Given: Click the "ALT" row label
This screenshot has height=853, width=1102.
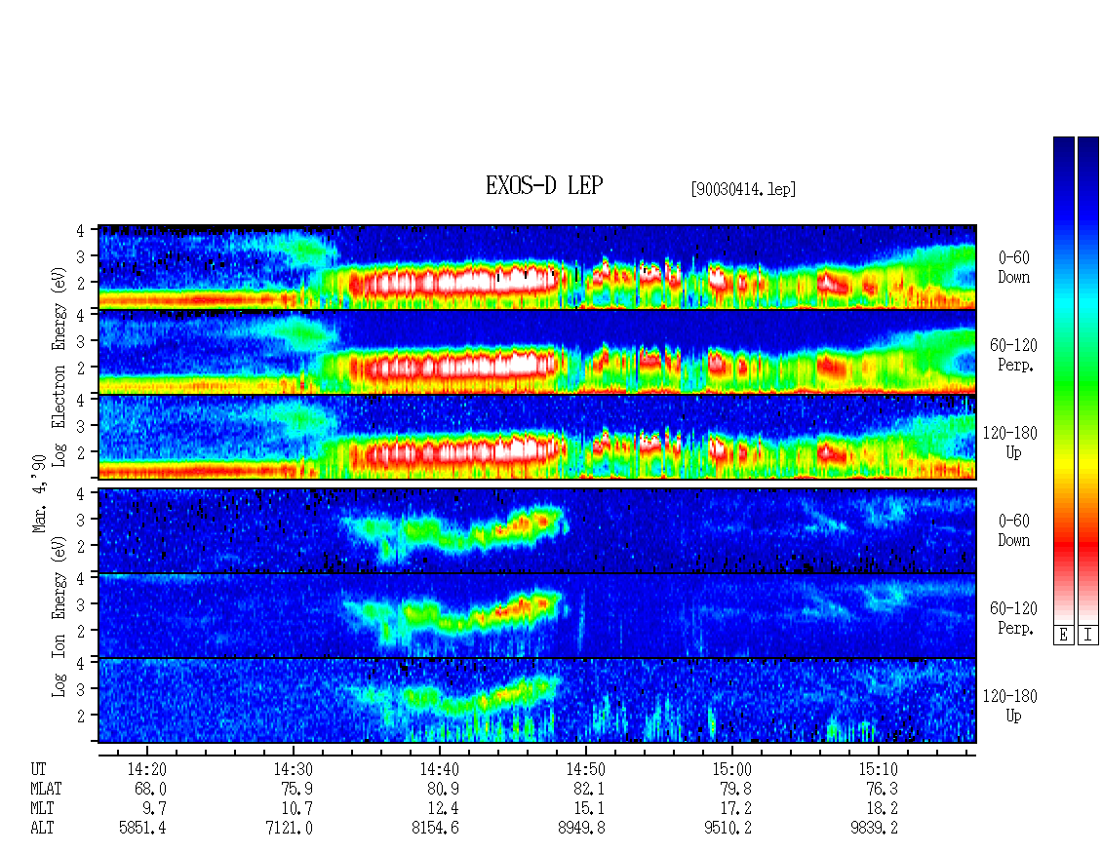Looking at the screenshot, I should coord(42,829).
